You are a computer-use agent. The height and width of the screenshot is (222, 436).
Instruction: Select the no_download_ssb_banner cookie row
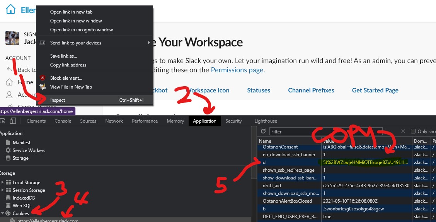pyautogui.click(x=346, y=155)
